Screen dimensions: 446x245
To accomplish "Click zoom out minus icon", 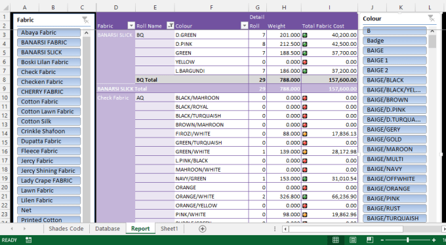I will pyautogui.click(x=382, y=240).
